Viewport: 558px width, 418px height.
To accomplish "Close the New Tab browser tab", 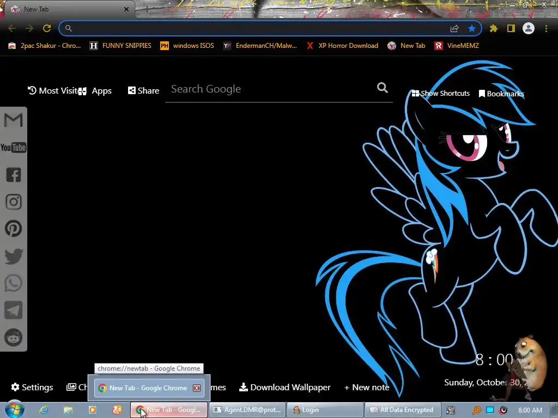I will 126,9.
